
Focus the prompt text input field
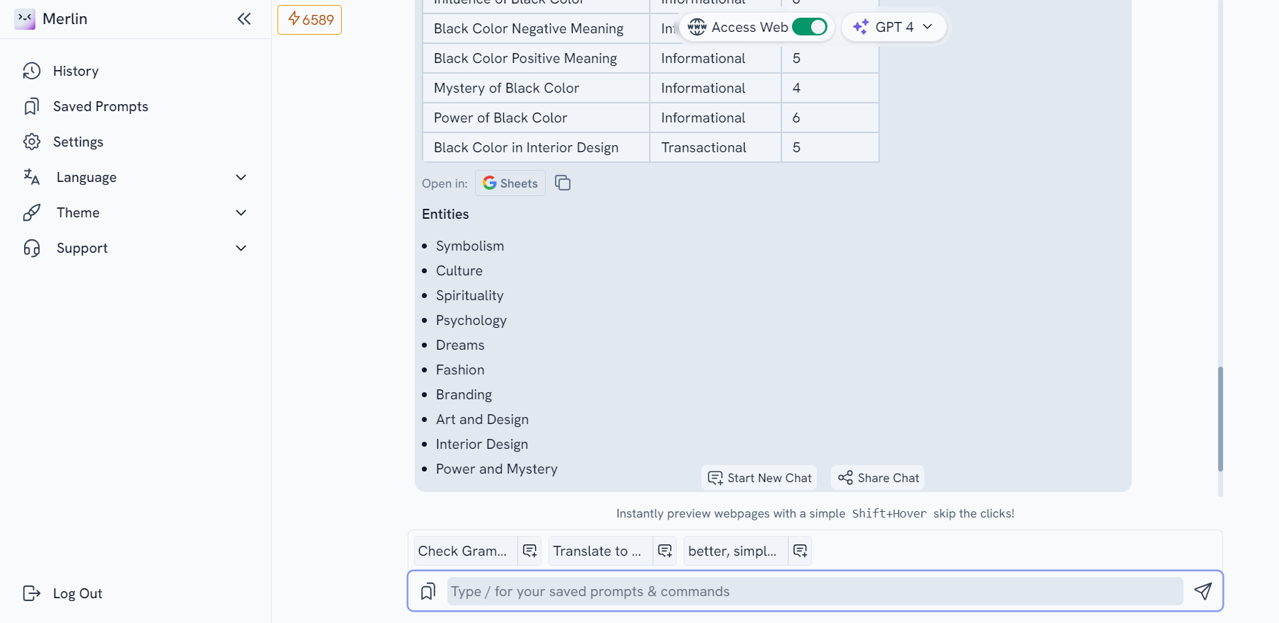click(x=814, y=591)
